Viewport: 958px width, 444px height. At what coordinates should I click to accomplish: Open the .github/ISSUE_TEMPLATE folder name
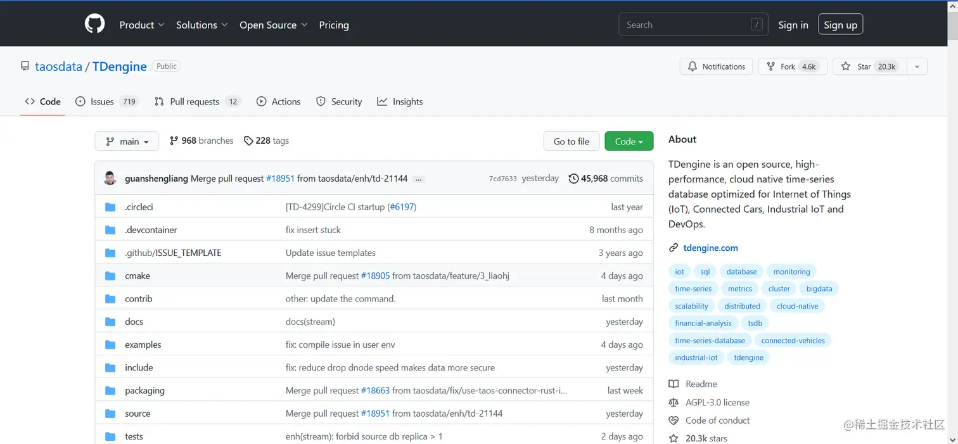[x=173, y=253]
